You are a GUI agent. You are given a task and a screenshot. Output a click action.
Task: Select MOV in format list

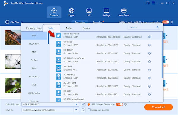[34, 52]
